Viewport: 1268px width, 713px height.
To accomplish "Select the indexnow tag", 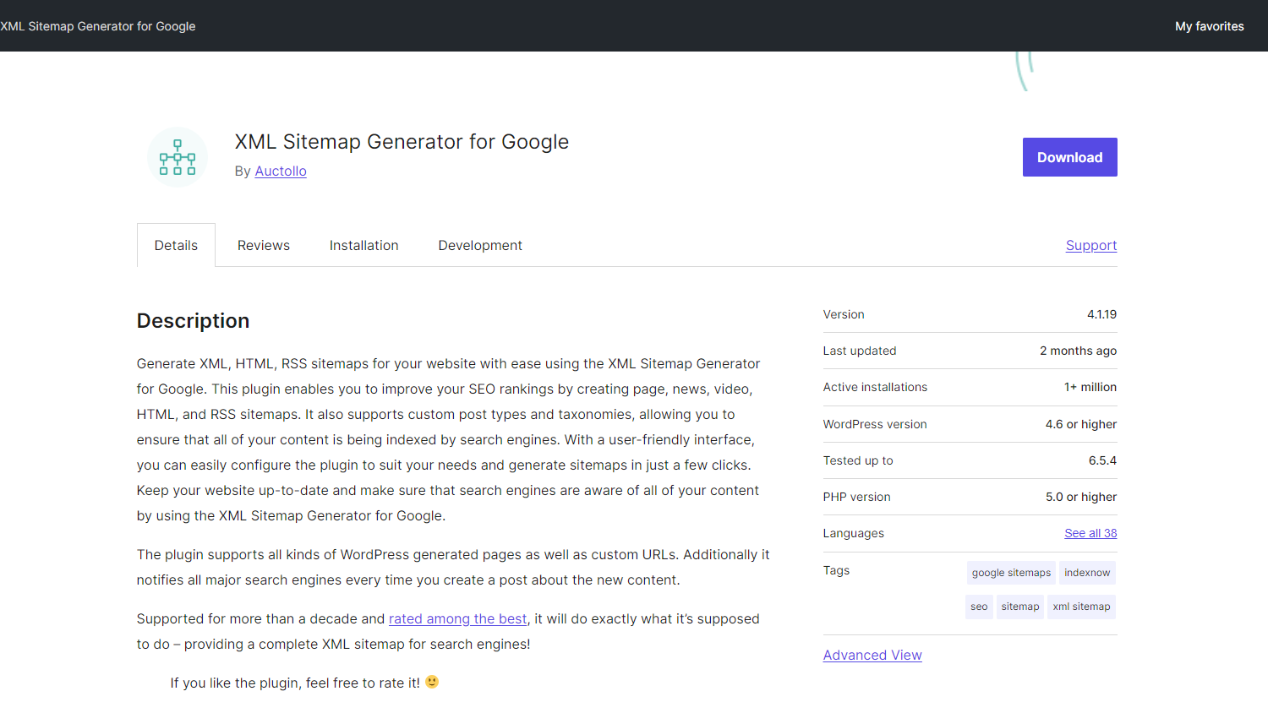I will (x=1087, y=573).
